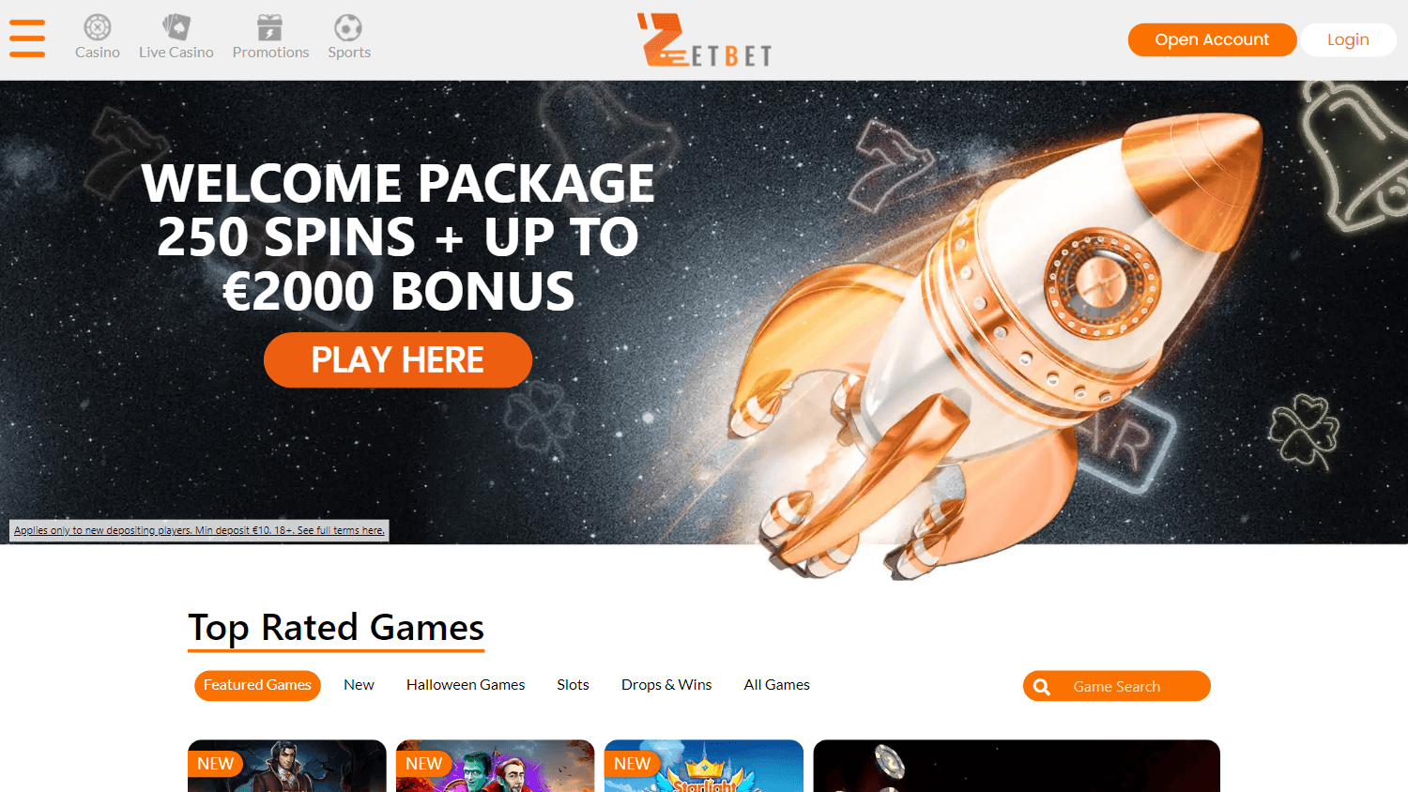Open the hamburger menu

pyautogui.click(x=27, y=38)
